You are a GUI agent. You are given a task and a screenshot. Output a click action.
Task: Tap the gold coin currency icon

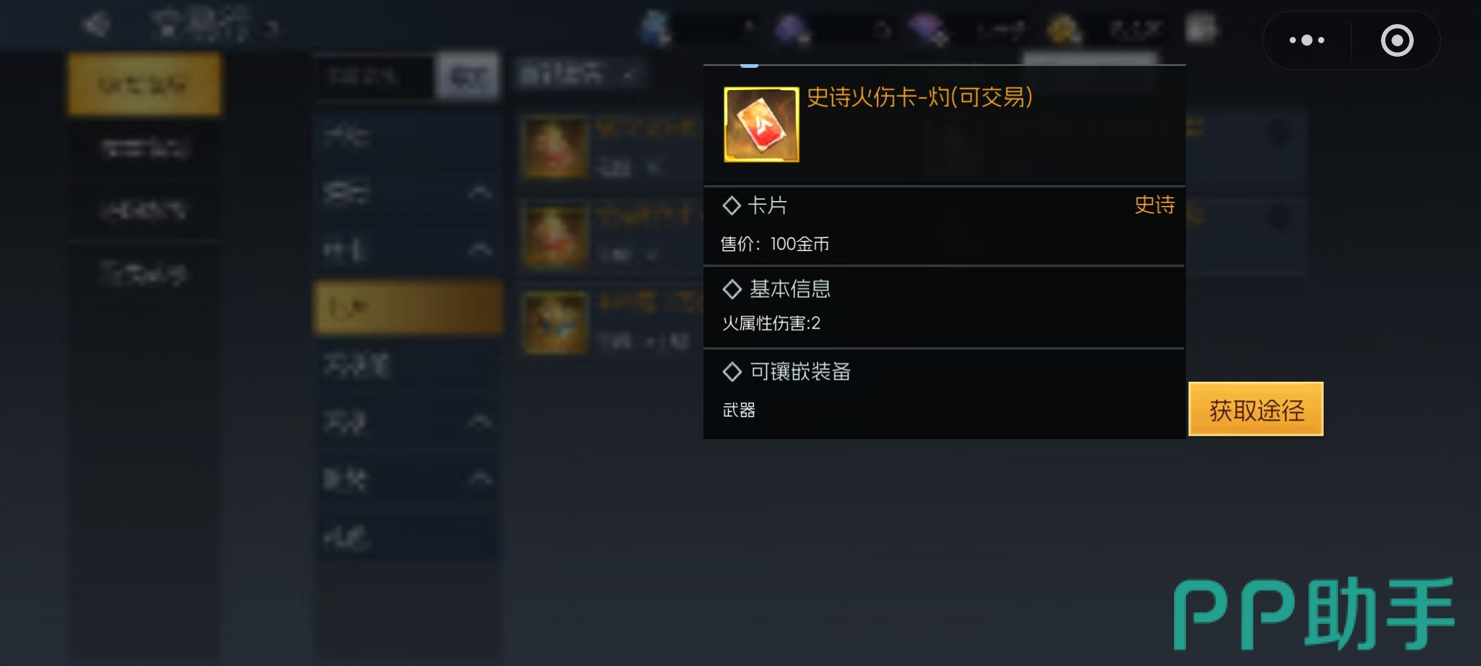(1063, 30)
